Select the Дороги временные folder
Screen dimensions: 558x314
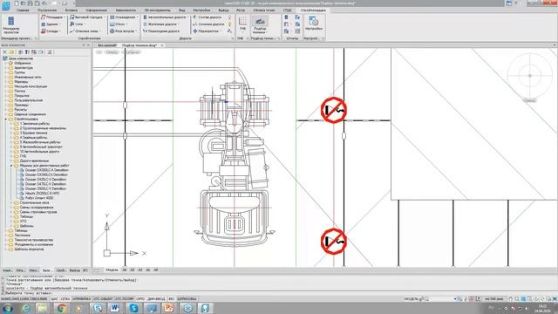pyautogui.click(x=34, y=160)
